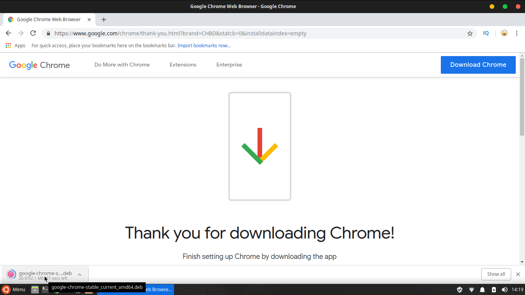Viewport: 525px width, 295px height.
Task: Open Chrome's three-dot menu
Action: [x=517, y=33]
